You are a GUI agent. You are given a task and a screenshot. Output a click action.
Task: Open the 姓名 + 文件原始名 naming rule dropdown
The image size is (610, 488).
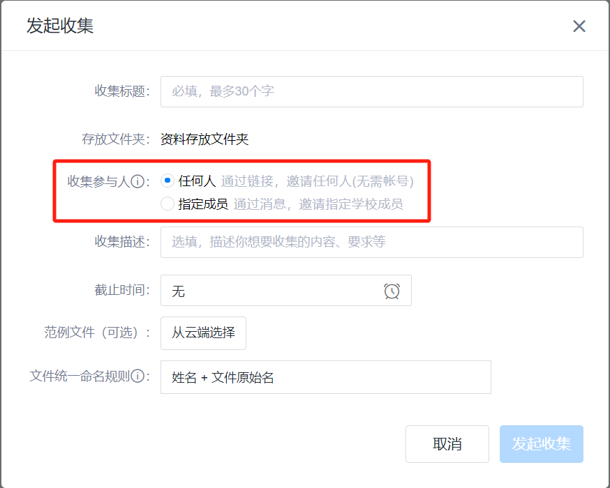pyautogui.click(x=325, y=377)
